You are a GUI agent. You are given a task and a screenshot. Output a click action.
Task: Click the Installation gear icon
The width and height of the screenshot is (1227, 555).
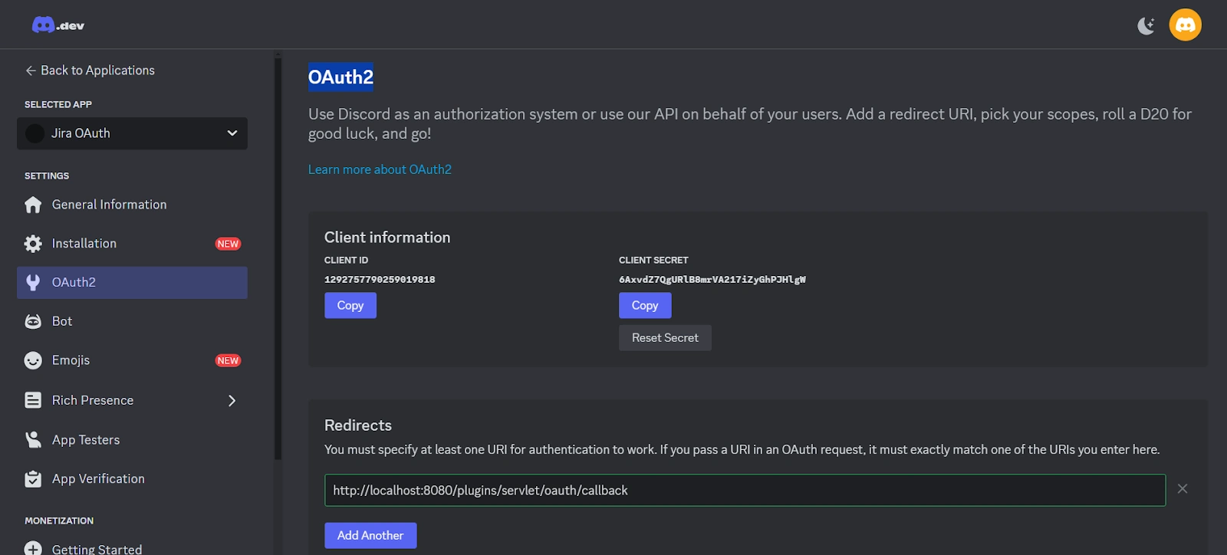click(33, 244)
